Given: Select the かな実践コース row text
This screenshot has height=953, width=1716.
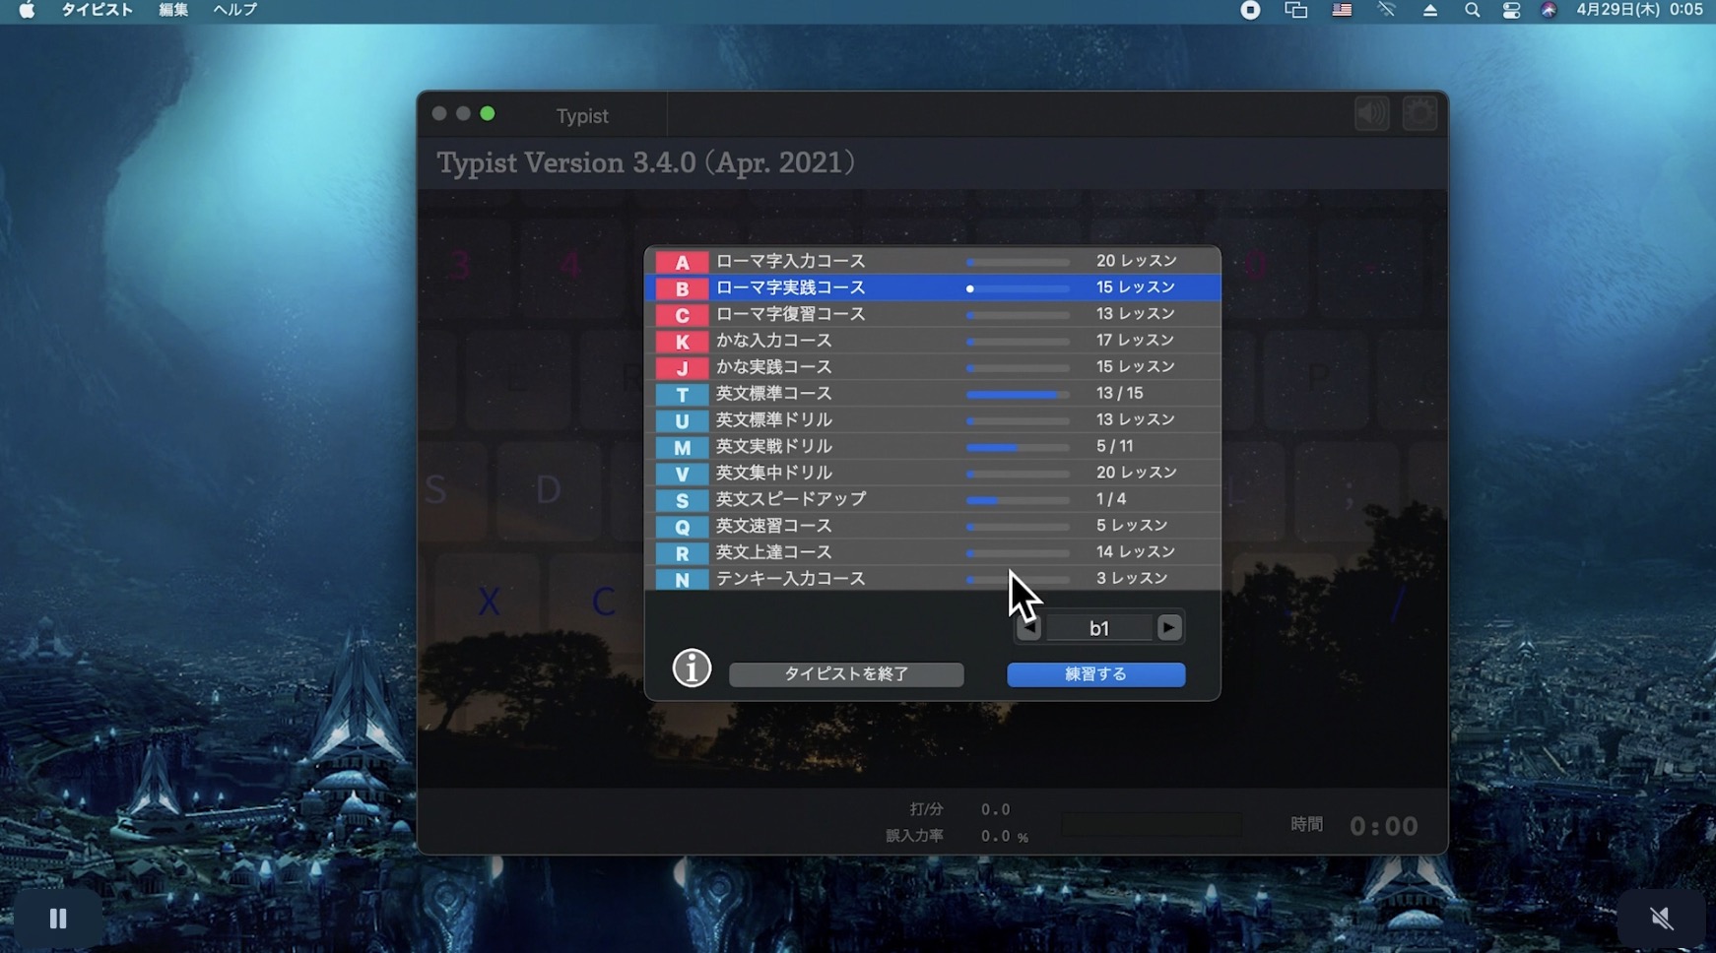Looking at the screenshot, I should (x=773, y=367).
